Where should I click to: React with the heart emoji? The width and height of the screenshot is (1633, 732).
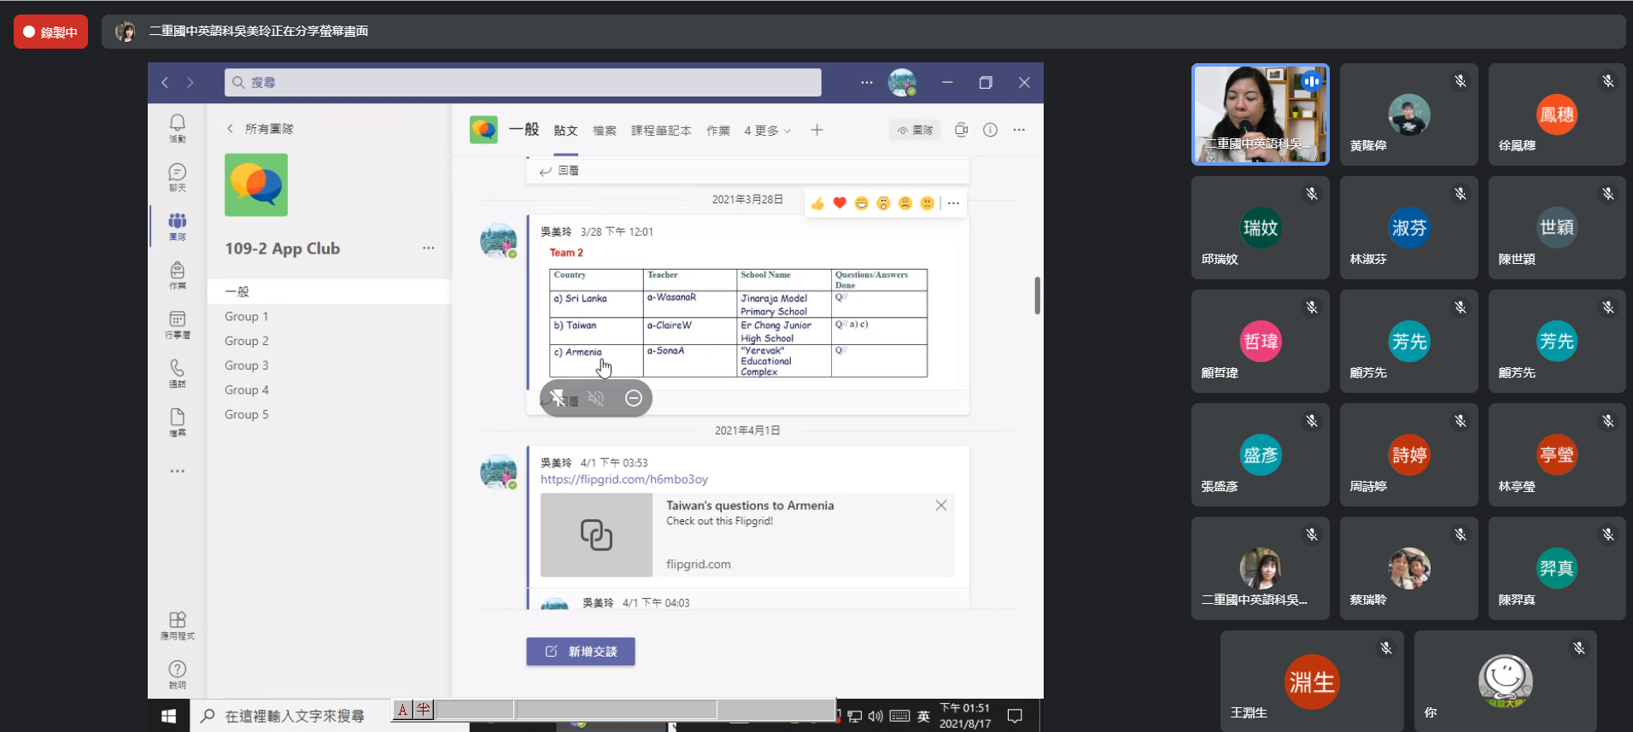point(840,203)
